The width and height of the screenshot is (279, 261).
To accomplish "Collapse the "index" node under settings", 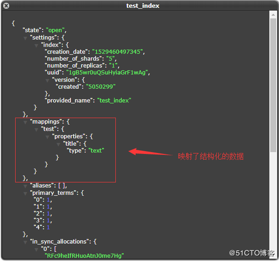I will (x=36, y=45).
